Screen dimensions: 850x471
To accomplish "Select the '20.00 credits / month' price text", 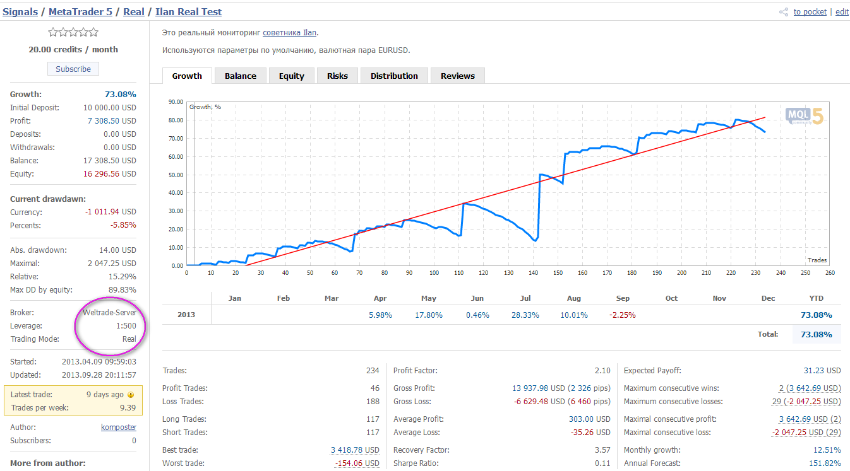I will 73,50.
